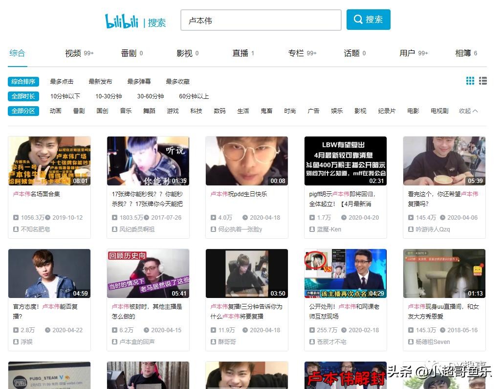Switch to grid view layout icon
Screen dimensions: 503x389
click(470, 81)
